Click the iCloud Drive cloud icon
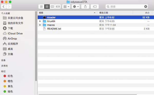This screenshot has width=154, height=95. 5,33
